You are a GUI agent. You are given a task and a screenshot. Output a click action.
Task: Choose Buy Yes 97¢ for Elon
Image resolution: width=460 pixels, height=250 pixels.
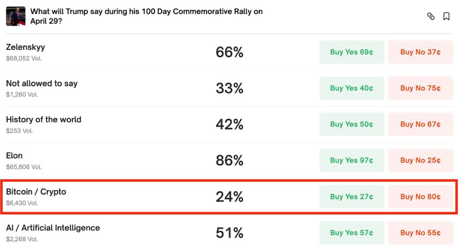(352, 161)
